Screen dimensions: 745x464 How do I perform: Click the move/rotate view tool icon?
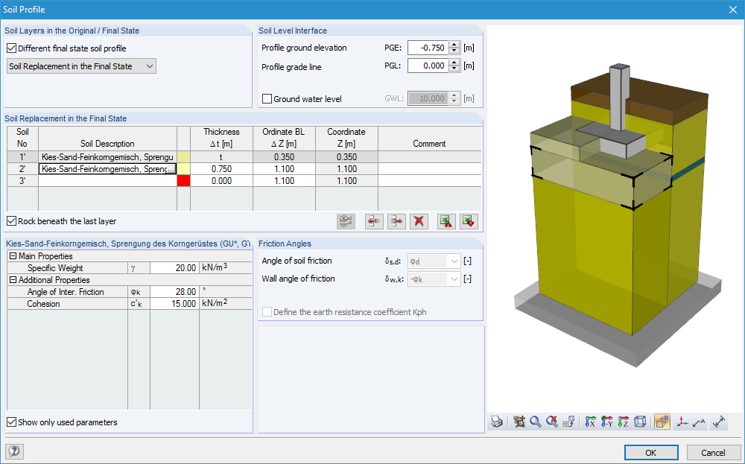519,422
